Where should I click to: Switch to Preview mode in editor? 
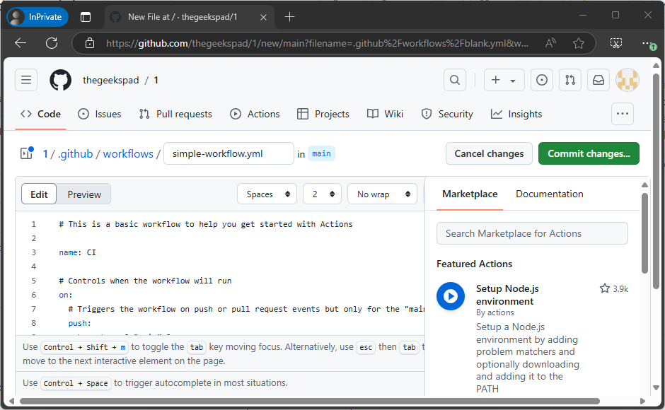[x=84, y=194]
